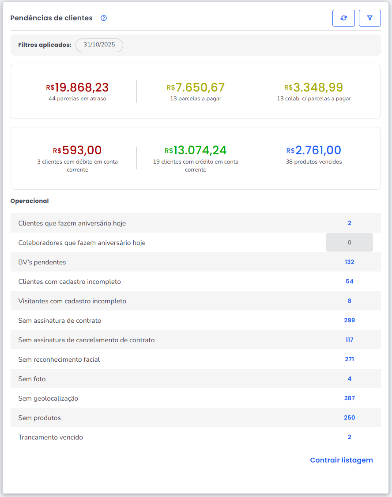
Task: Open 117 unsigned contract cancellations
Action: point(349,340)
